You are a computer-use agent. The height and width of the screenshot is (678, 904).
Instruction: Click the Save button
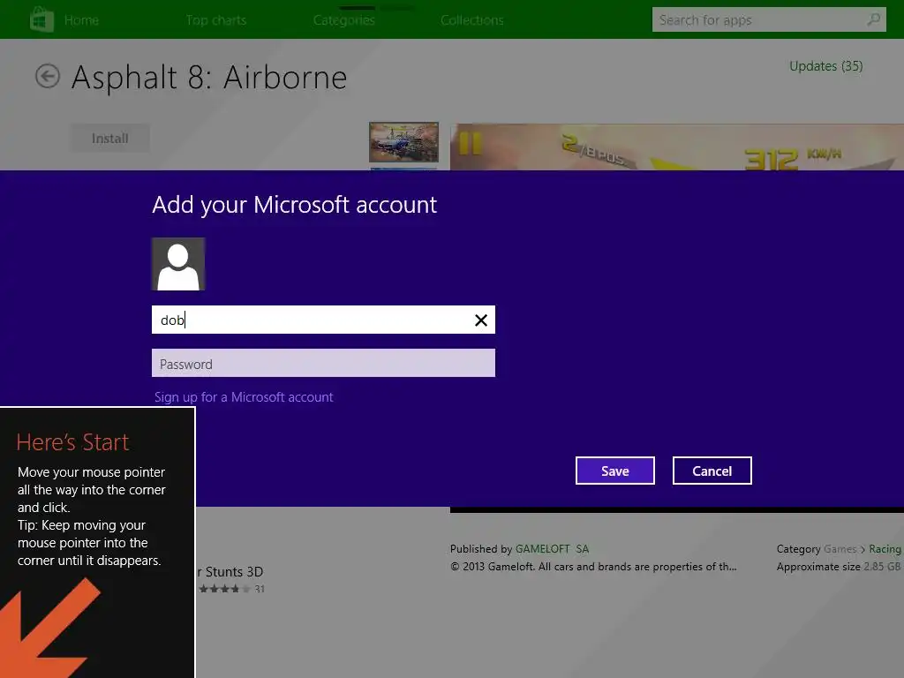pyautogui.click(x=615, y=471)
